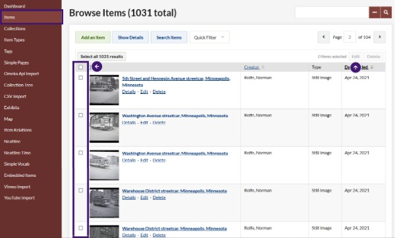The image size is (395, 238).
Task: Click 'Rolfe, Norman' creator in 5th Street row
Action: pyautogui.click(x=257, y=78)
